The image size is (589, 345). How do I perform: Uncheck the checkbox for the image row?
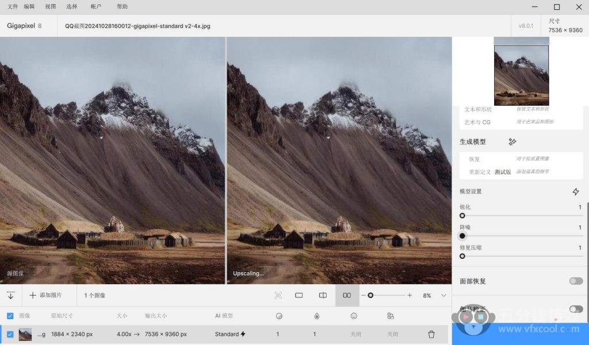10,334
